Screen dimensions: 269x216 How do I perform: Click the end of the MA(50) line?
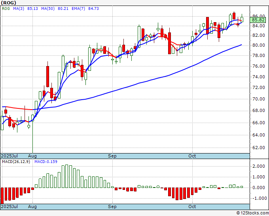point(242,45)
